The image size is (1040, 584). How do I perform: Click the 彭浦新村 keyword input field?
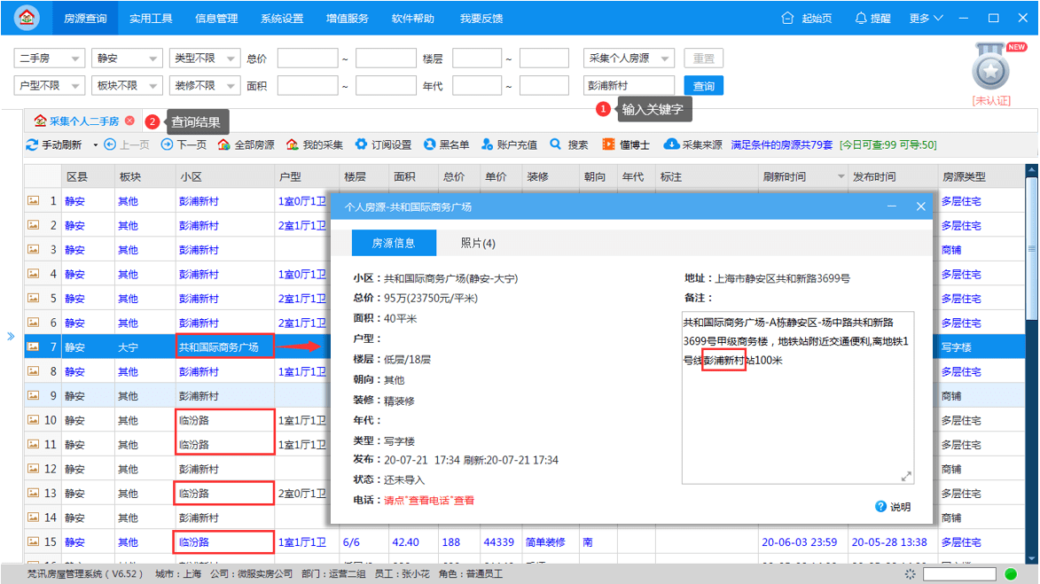point(628,86)
